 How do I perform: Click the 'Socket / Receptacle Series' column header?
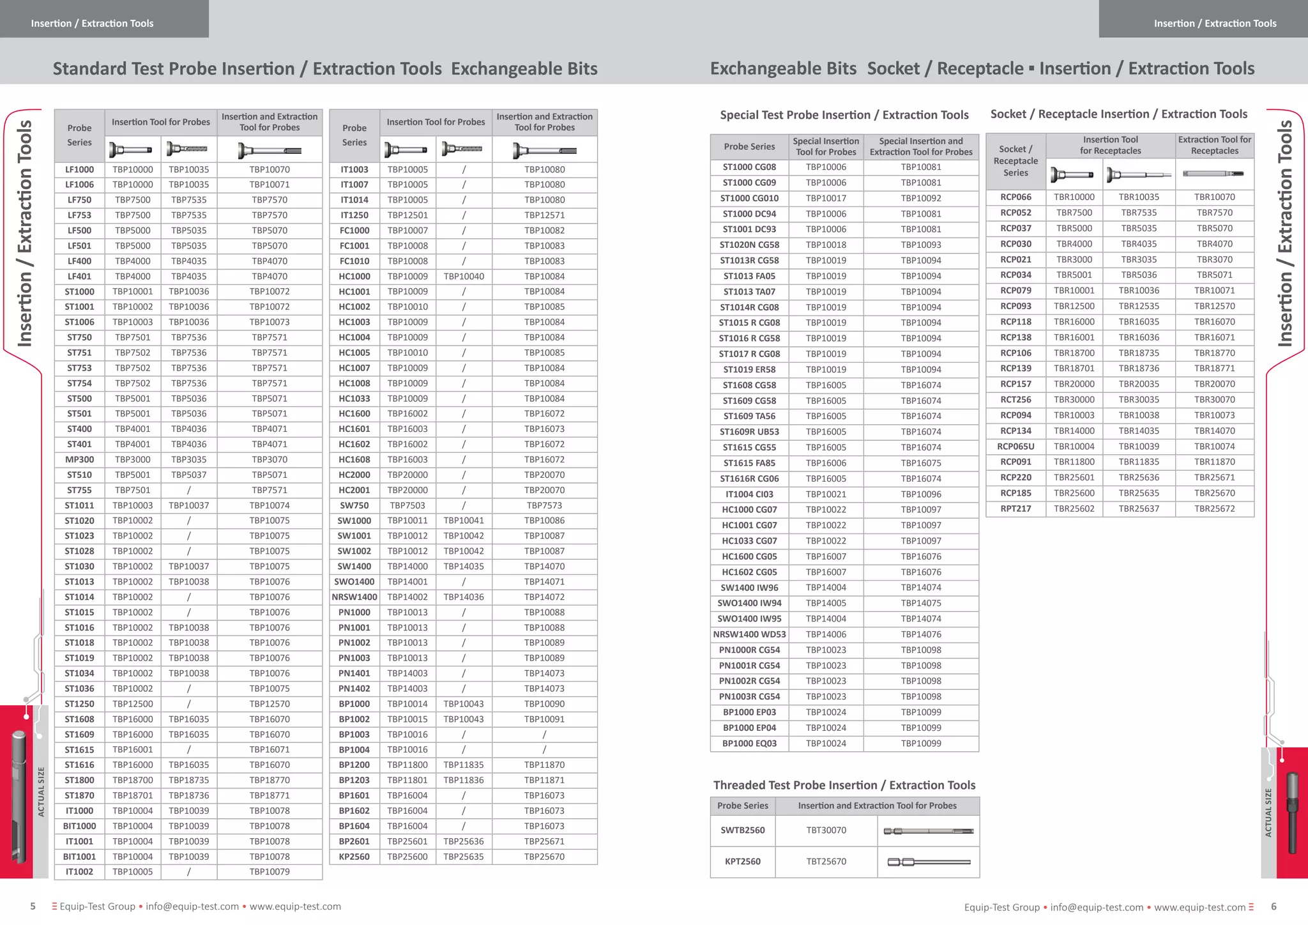point(1015,161)
